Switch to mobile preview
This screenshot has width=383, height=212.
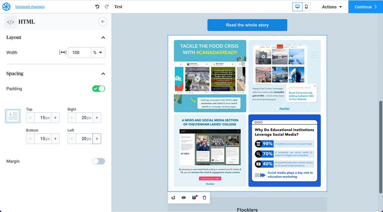pos(306,6)
